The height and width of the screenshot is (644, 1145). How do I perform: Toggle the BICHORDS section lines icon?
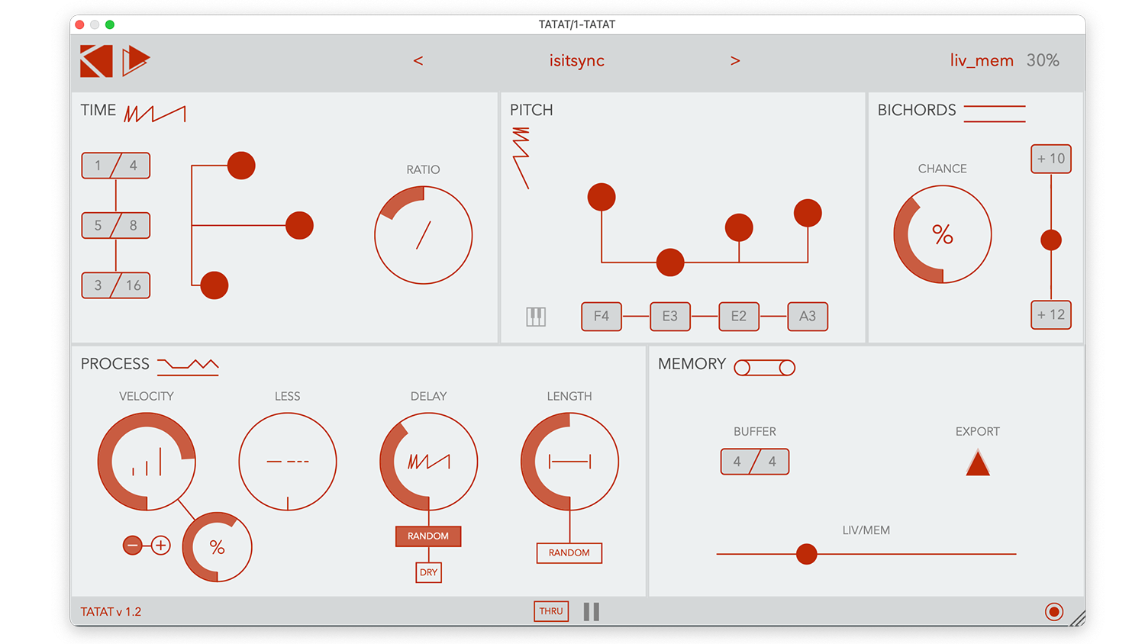[995, 114]
